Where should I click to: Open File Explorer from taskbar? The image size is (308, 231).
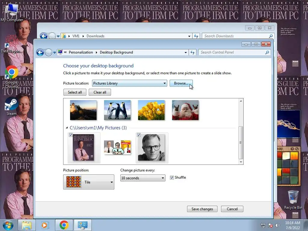[x=27, y=225]
